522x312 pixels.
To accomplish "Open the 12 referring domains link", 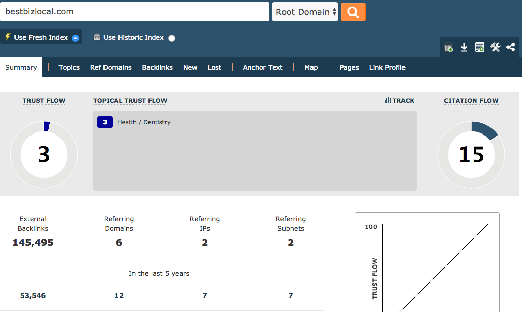I will (x=119, y=295).
